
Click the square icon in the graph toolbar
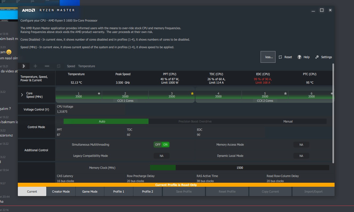(59, 66)
